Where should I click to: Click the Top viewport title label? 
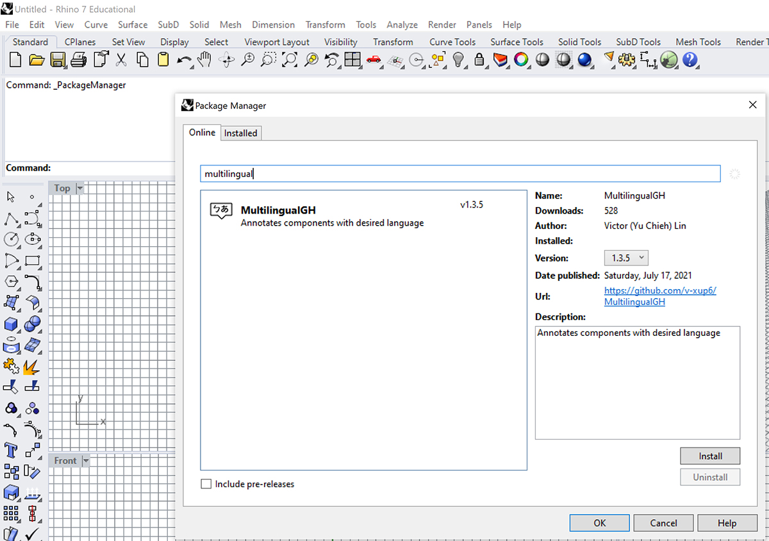pyautogui.click(x=62, y=188)
